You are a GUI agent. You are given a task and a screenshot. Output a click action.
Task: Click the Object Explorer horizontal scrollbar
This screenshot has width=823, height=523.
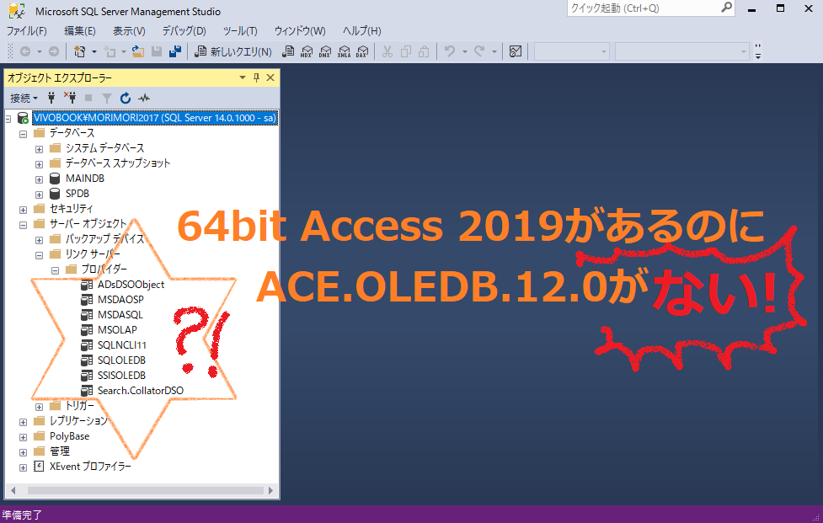coord(146,490)
